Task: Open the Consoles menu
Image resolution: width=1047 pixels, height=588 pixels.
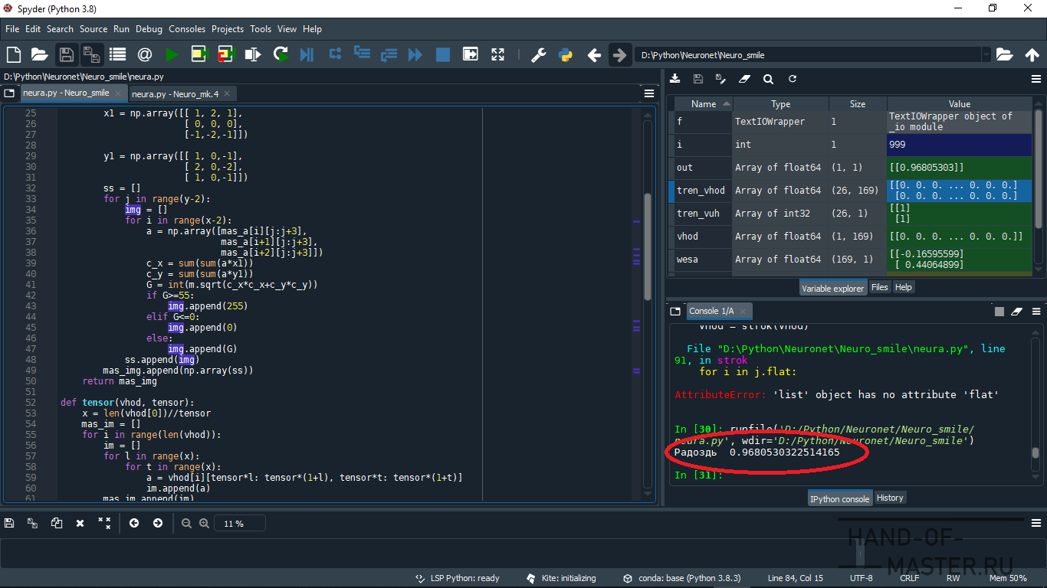Action: click(x=187, y=29)
